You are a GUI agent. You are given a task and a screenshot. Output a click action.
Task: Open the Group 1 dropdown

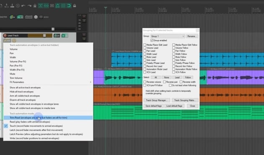pos(168,36)
